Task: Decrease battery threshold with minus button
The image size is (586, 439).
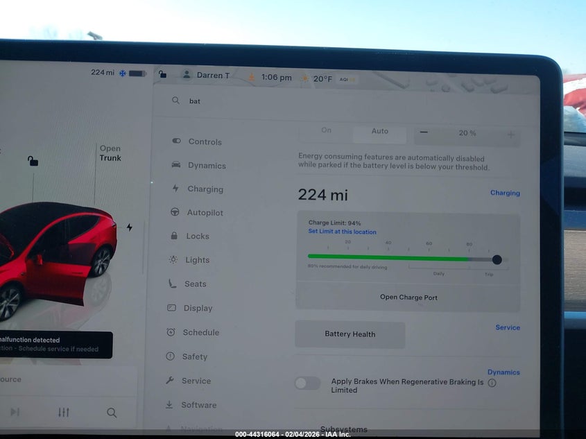Action: click(424, 133)
